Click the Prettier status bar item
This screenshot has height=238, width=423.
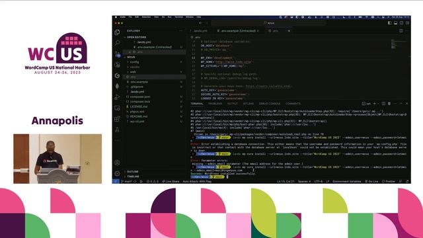click(x=389, y=181)
